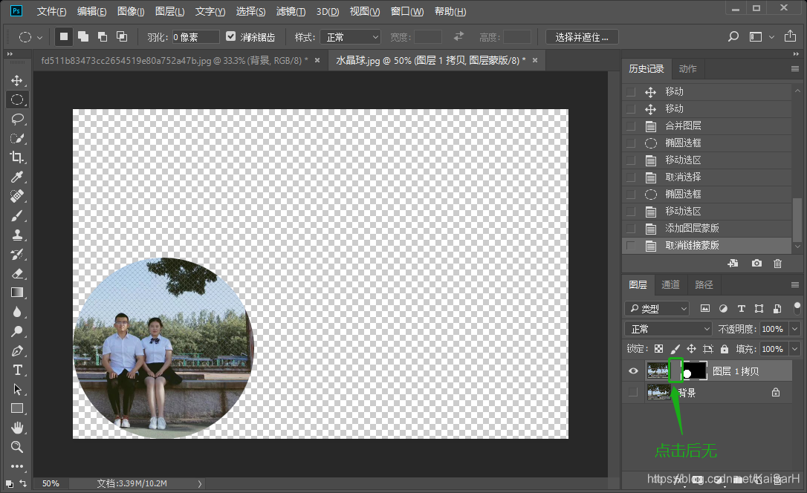This screenshot has width=807, height=493.
Task: Open the 文件 menu
Action: [51, 11]
